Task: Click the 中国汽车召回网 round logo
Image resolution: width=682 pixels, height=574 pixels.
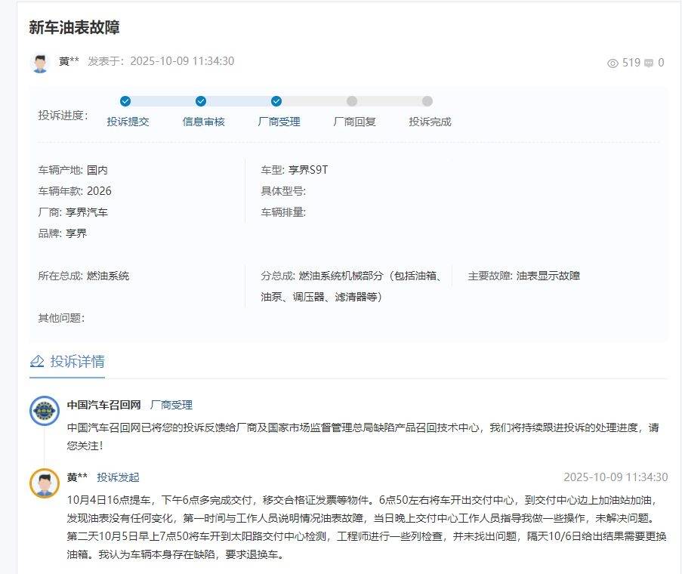Action: click(44, 412)
